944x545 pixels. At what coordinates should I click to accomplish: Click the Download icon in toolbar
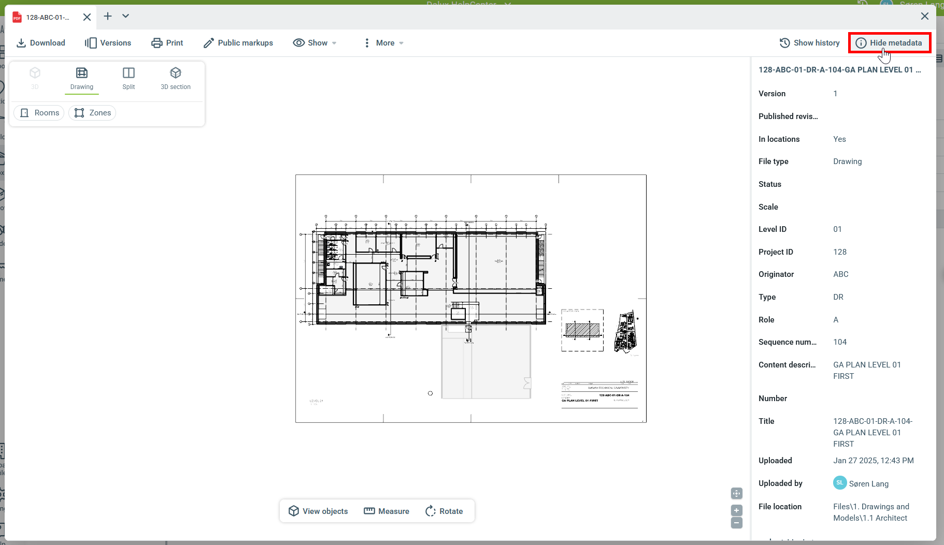[x=21, y=43]
